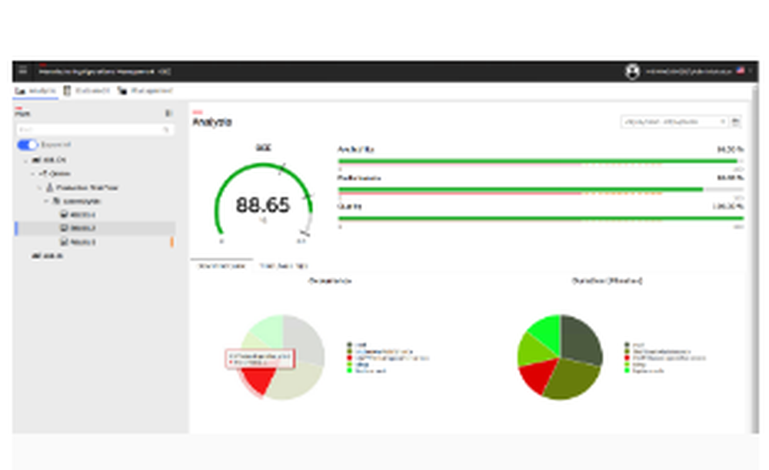The width and height of the screenshot is (769, 470).
Task: Select the second sub-tab under the OEE gauge
Action: click(x=284, y=266)
